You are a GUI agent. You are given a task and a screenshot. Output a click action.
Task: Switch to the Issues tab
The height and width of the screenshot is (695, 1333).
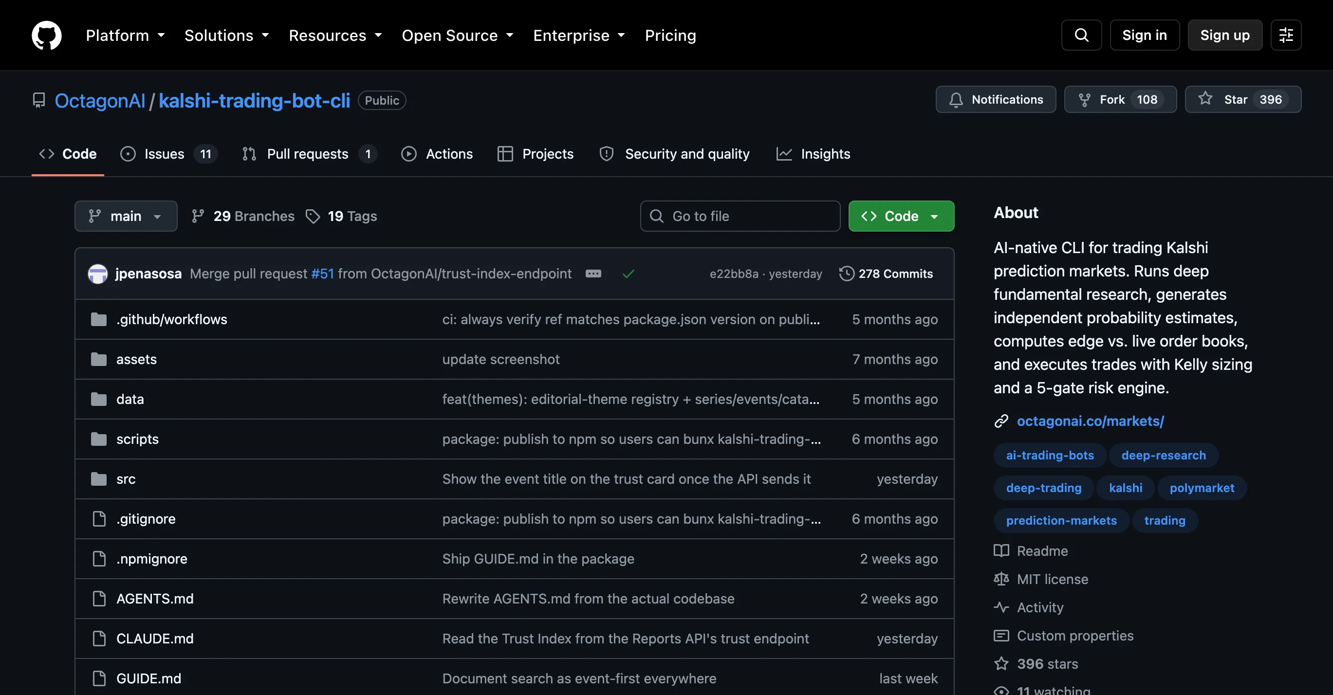click(169, 154)
